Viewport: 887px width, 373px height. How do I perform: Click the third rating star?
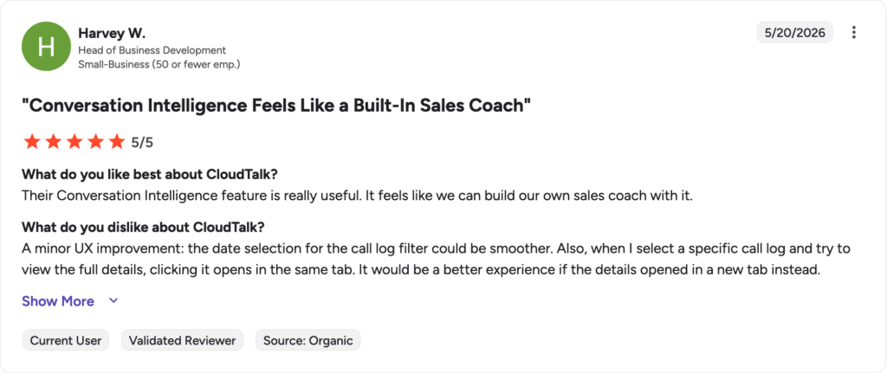tap(74, 142)
